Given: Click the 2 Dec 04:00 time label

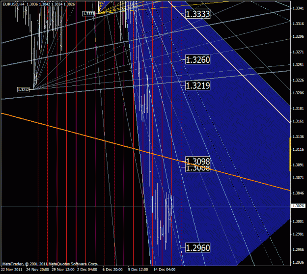Looking at the screenshot, I should coord(87,270).
